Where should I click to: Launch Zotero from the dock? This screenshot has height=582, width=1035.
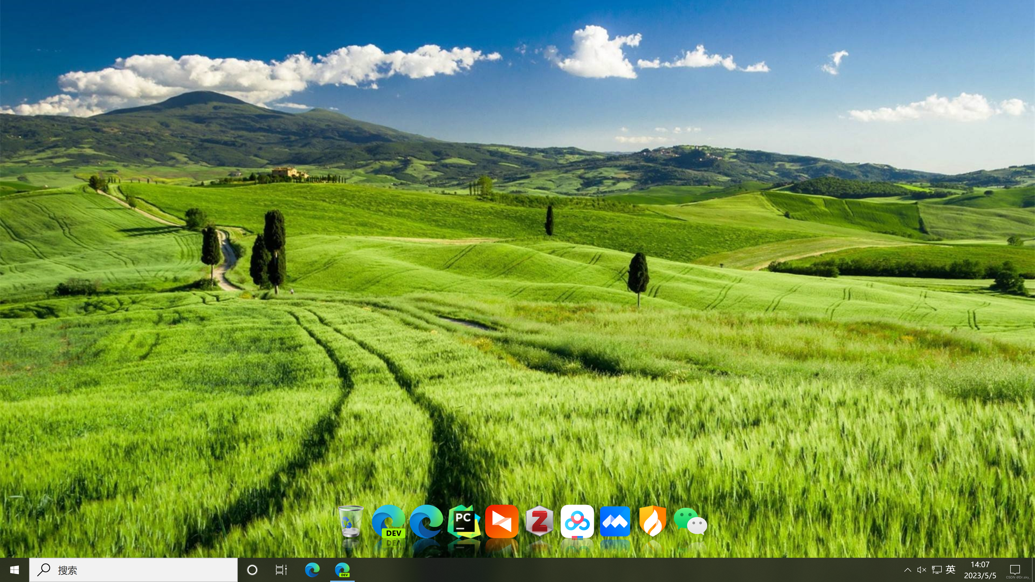point(539,521)
